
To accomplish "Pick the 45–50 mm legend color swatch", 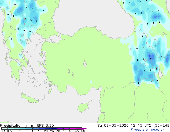I will [x=79, y=128].
